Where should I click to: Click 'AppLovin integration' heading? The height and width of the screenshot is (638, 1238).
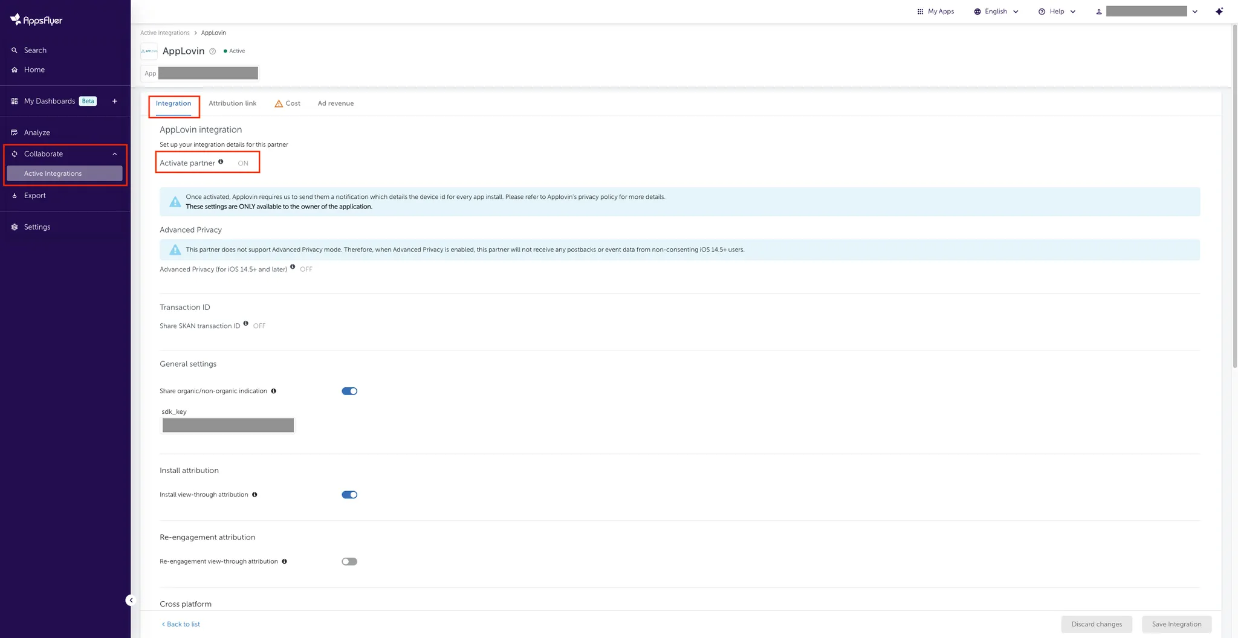pyautogui.click(x=201, y=130)
